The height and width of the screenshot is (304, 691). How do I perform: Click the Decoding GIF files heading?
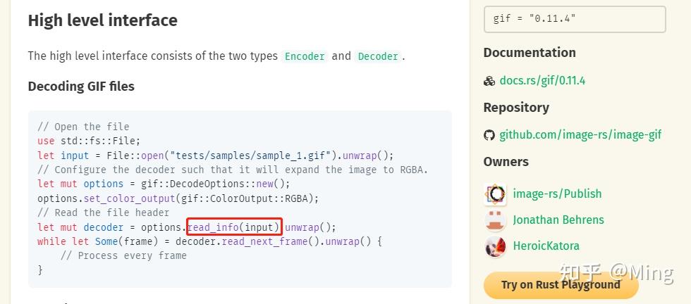[x=81, y=87]
